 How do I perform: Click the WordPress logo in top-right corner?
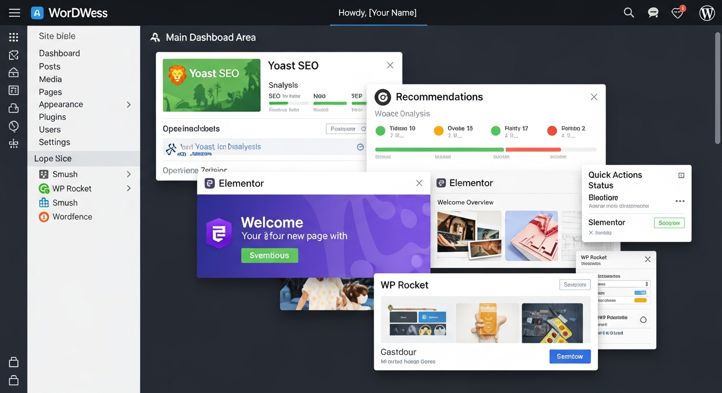pyautogui.click(x=707, y=13)
